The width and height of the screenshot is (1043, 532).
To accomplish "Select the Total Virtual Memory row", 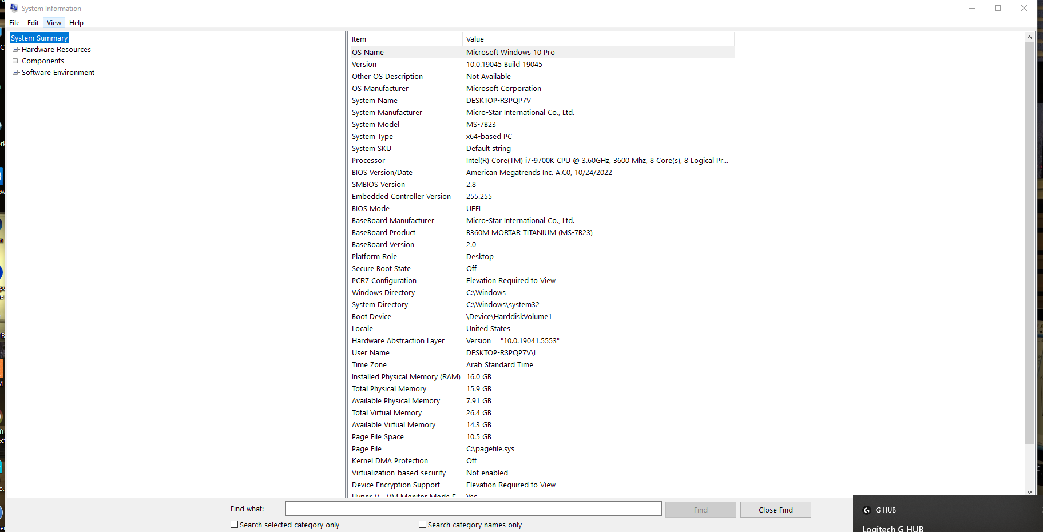I will click(x=541, y=412).
